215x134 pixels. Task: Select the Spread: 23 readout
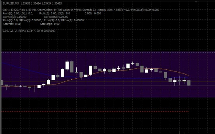click(x=89, y=10)
